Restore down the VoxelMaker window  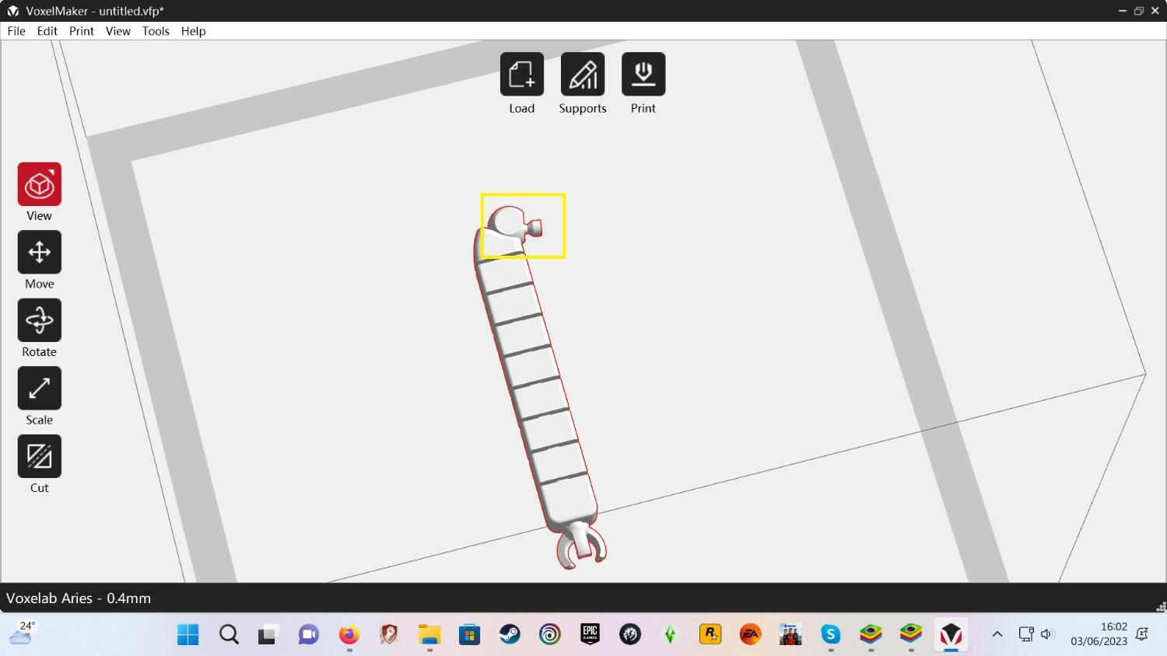1139,11
